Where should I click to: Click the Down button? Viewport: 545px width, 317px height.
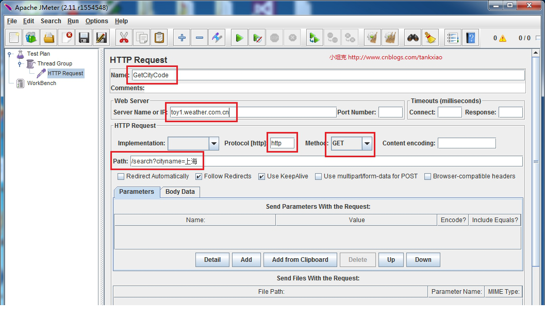tap(423, 260)
